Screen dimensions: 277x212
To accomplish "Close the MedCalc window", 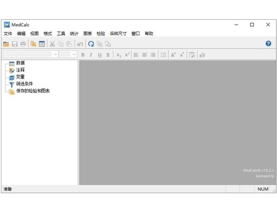I will click(268, 25).
